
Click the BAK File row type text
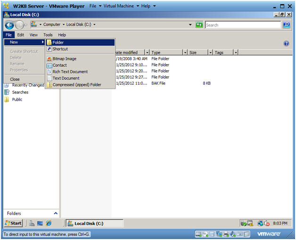[x=158, y=83]
